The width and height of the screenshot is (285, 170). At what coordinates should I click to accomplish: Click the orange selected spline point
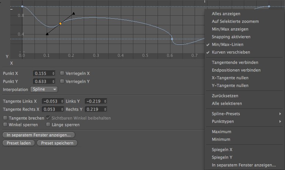[x=61, y=23]
